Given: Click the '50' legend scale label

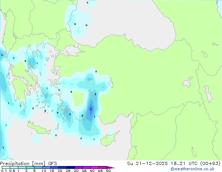Looking at the screenshot, I should tap(108, 171).
